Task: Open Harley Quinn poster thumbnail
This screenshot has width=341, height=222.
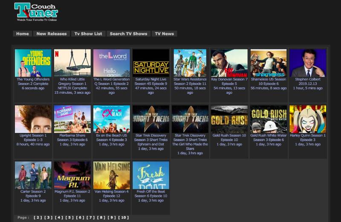Action: click(308, 119)
